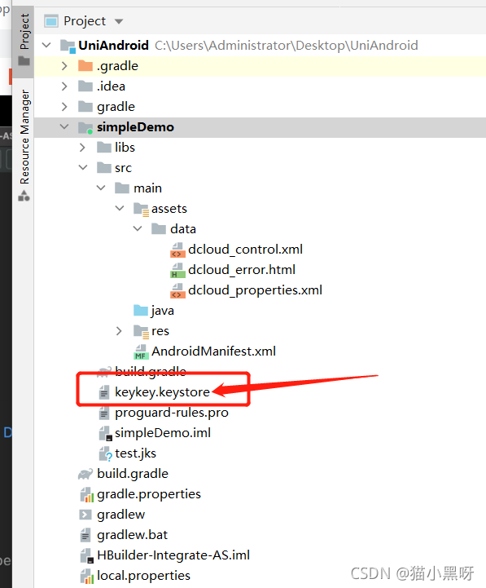The width and height of the screenshot is (486, 588).
Task: Select the gradlew.bat file
Action: pyautogui.click(x=133, y=535)
